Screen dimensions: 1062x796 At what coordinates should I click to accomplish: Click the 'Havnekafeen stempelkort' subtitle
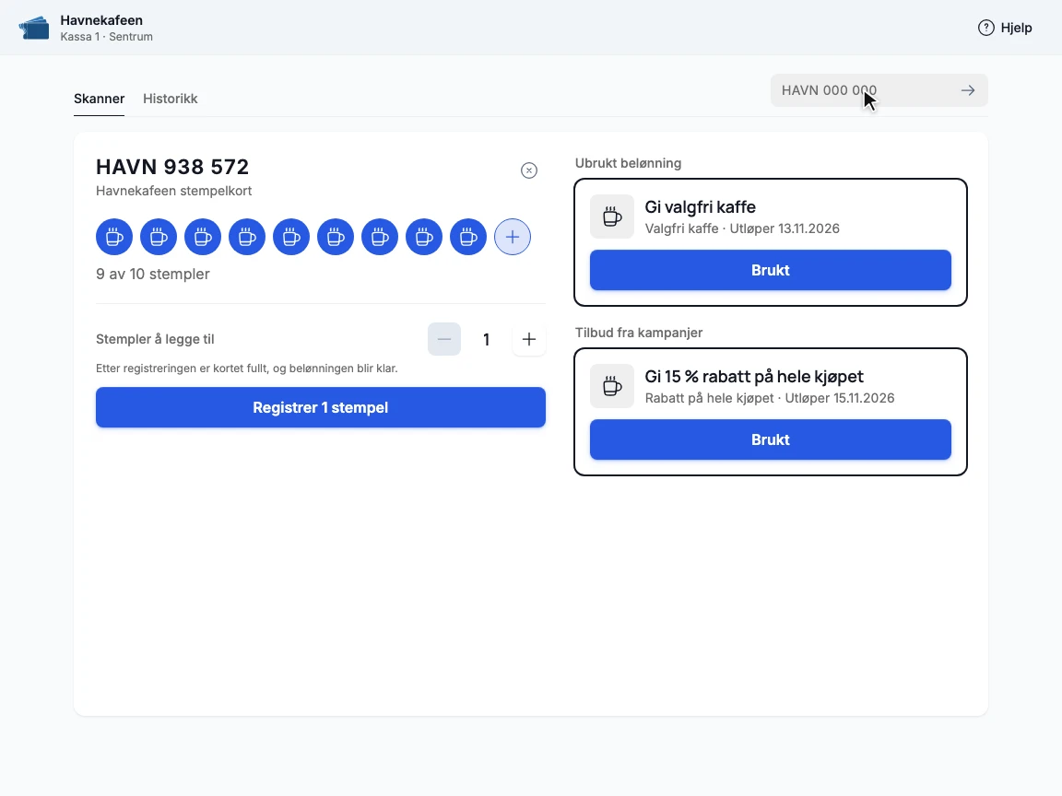point(174,191)
